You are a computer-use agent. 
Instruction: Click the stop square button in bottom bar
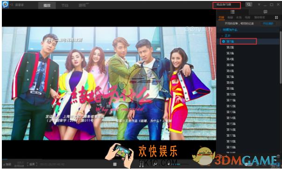tap(115, 164)
